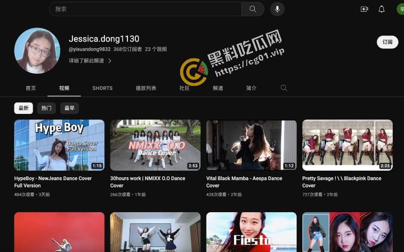Screen dimensions: 404x252
Task: Select the 最新 sort filter chip
Action: (x=24, y=108)
